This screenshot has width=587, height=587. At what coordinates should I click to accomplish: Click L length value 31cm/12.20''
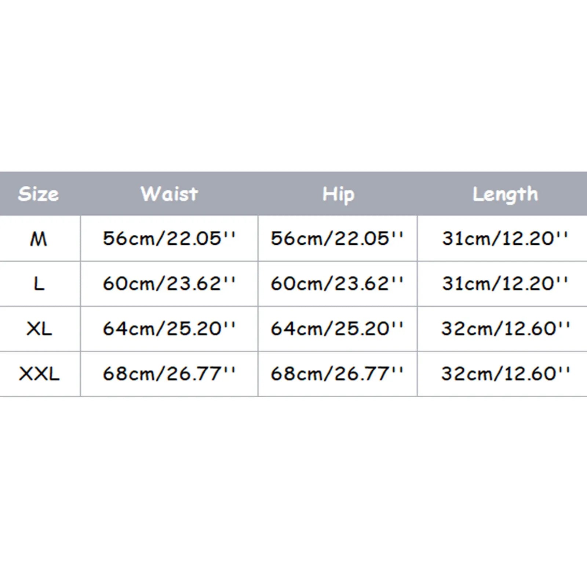pos(505,284)
